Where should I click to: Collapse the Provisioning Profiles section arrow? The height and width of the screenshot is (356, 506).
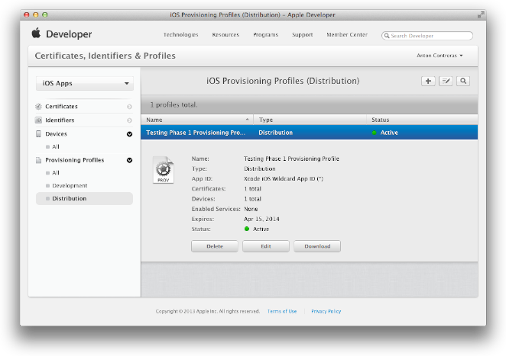tap(129, 160)
